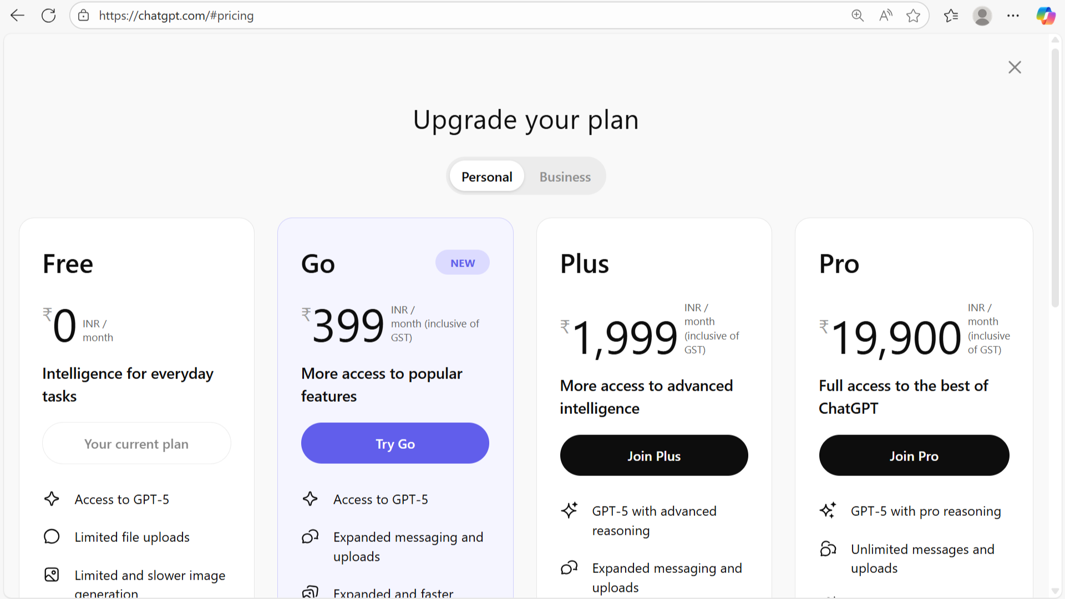Click the browser back arrow
This screenshot has width=1065, height=599.
(18, 16)
